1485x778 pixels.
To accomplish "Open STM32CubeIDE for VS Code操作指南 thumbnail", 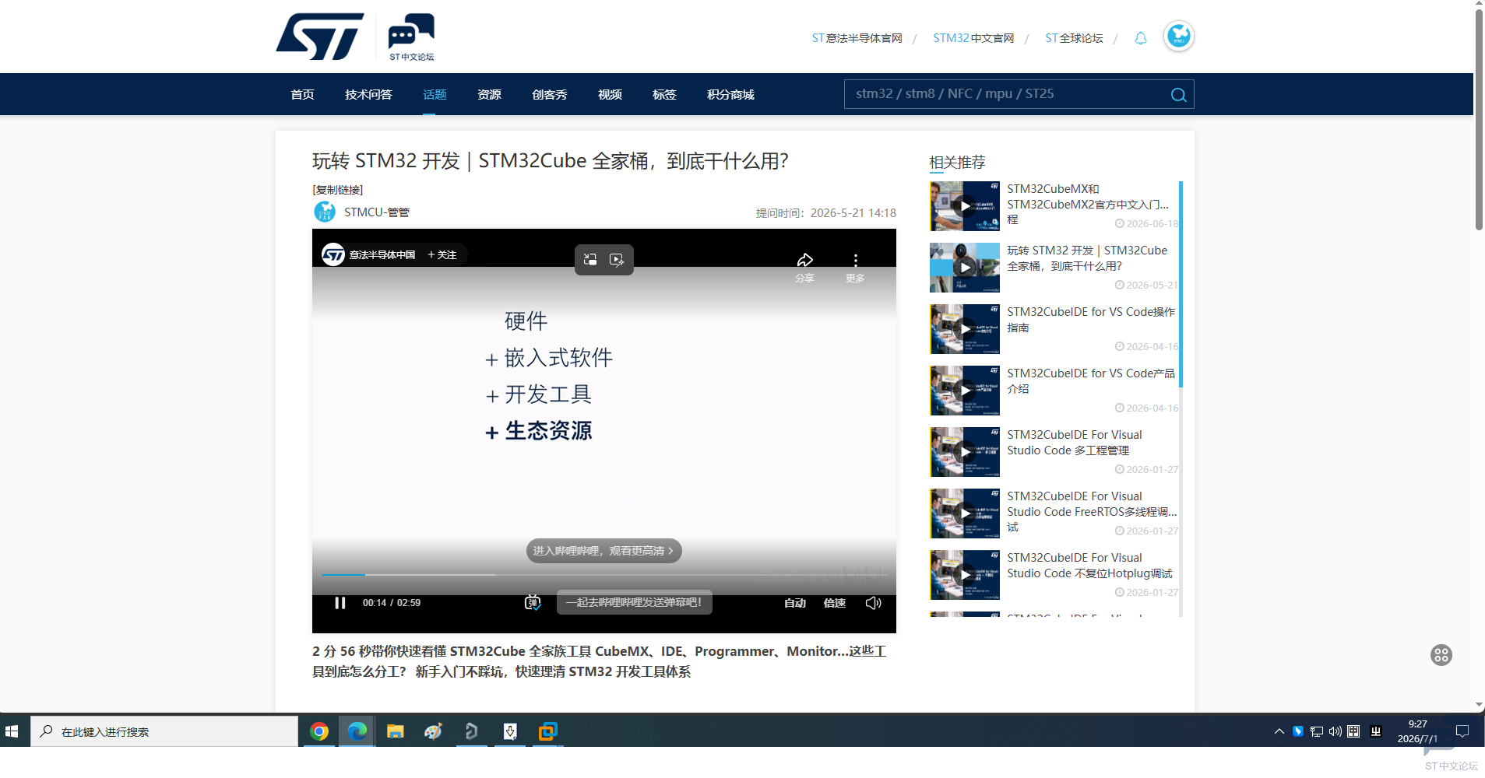I will [x=965, y=329].
